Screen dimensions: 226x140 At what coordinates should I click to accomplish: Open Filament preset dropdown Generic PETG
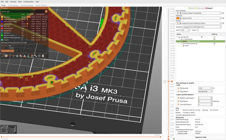point(199,18)
